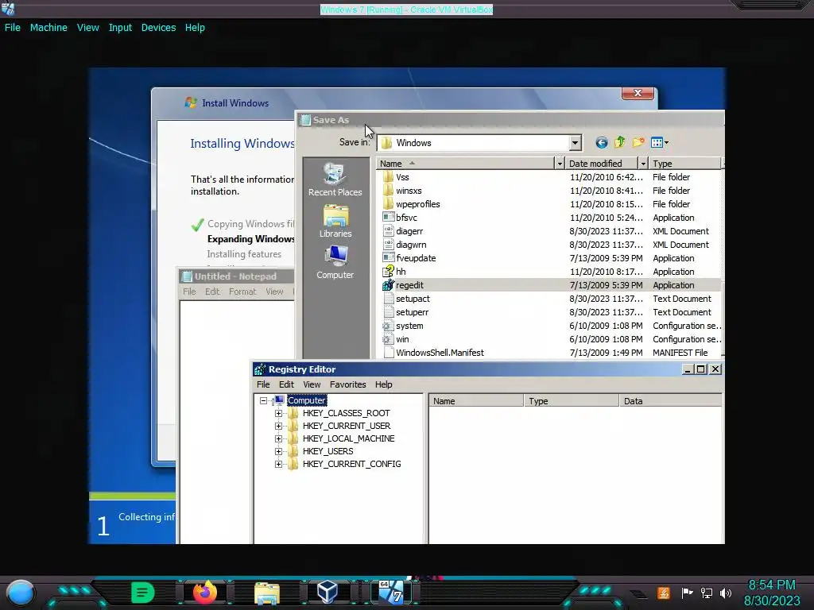Select the setupact text document
The width and height of the screenshot is (814, 610).
(413, 299)
